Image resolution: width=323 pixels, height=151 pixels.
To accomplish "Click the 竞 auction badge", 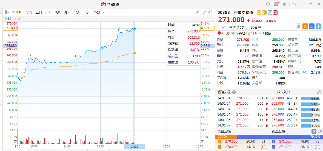I will coord(275,13).
